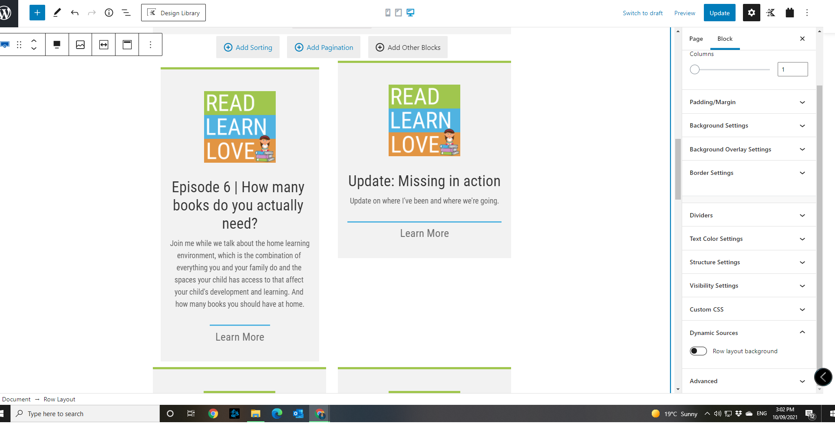Open File Explorer in the taskbar

(255, 414)
